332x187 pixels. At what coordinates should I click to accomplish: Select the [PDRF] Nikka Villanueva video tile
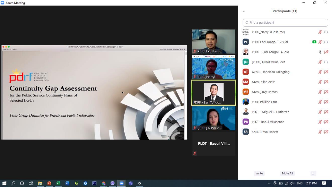214,118
